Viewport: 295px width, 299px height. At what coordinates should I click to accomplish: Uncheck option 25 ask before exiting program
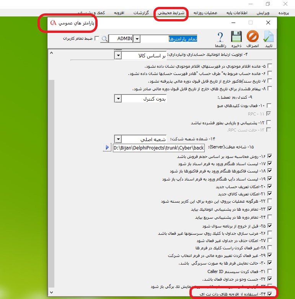(x=270, y=226)
